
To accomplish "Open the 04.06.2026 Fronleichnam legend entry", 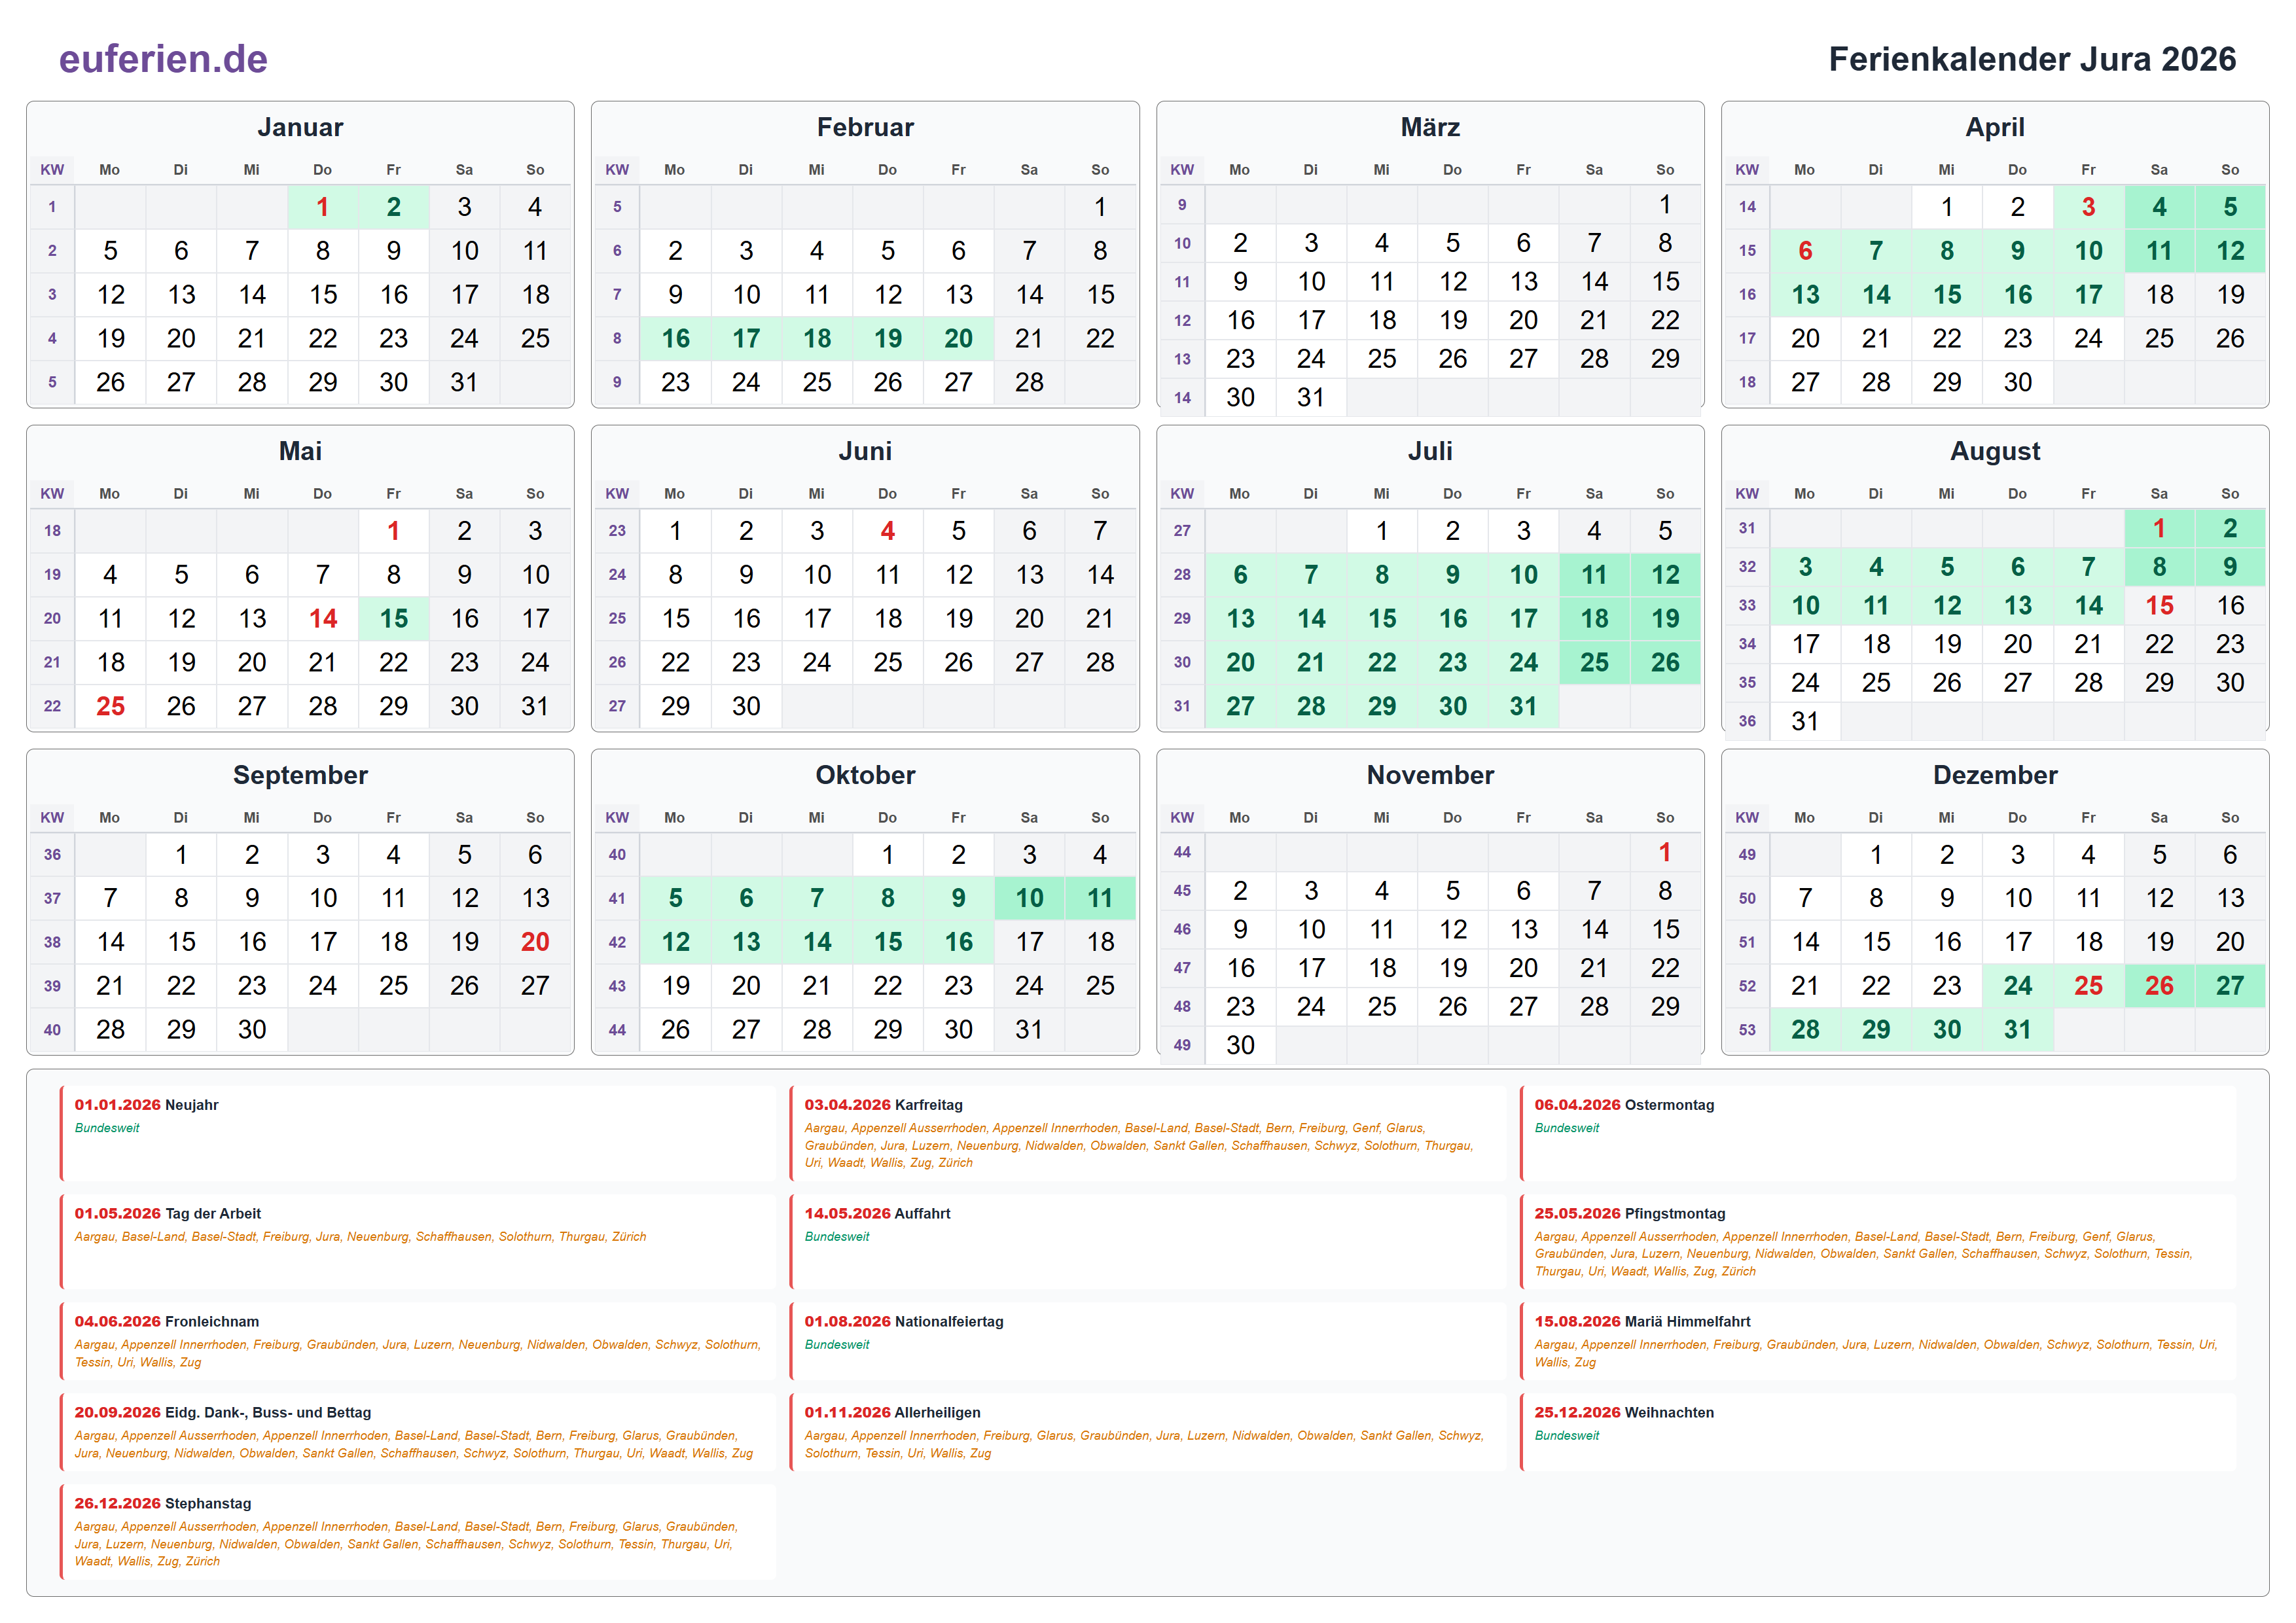I will (417, 1341).
